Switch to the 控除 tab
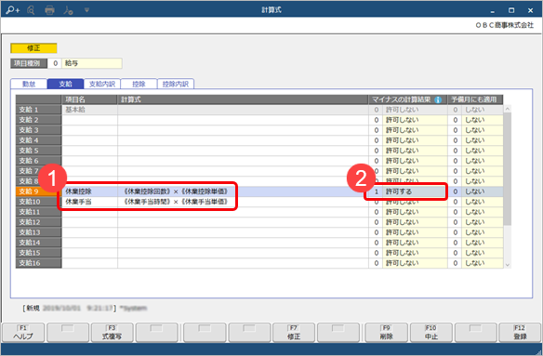This screenshot has height=356, width=543. [139, 84]
